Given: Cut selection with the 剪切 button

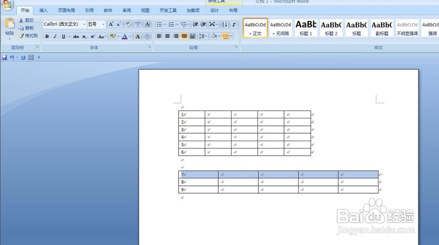Looking at the screenshot, I should tap(26, 21).
